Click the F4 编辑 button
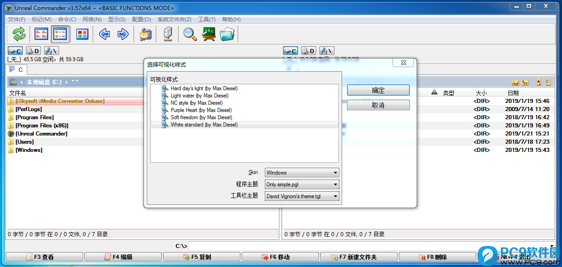This screenshot has height=267, width=562. (123, 257)
